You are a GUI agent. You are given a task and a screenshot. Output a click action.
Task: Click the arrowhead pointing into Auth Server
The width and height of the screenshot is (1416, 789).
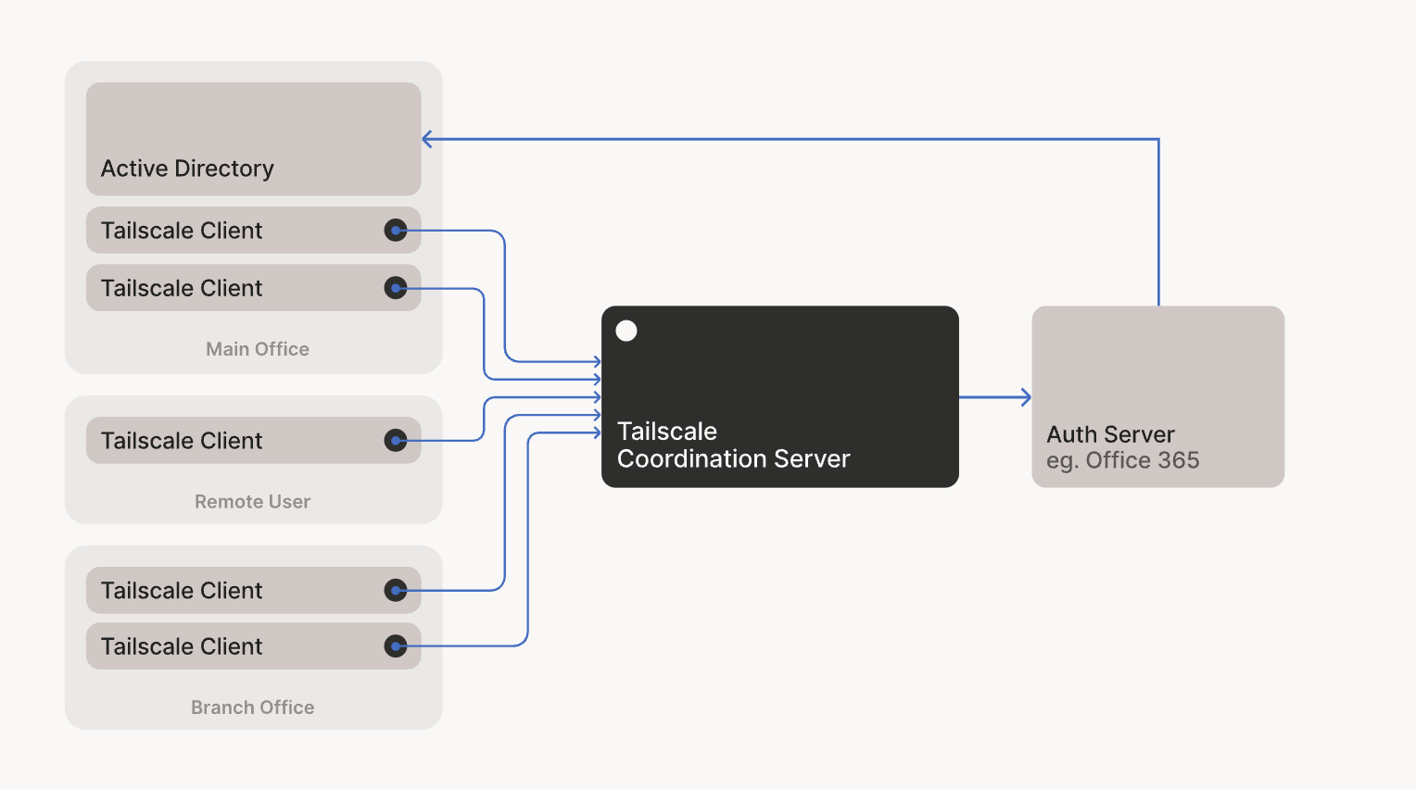click(x=1025, y=397)
